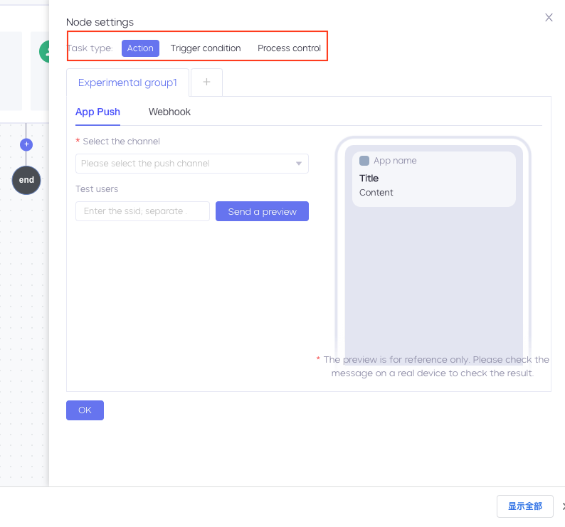Click the blue plus node on the flow canvas

pyautogui.click(x=26, y=144)
